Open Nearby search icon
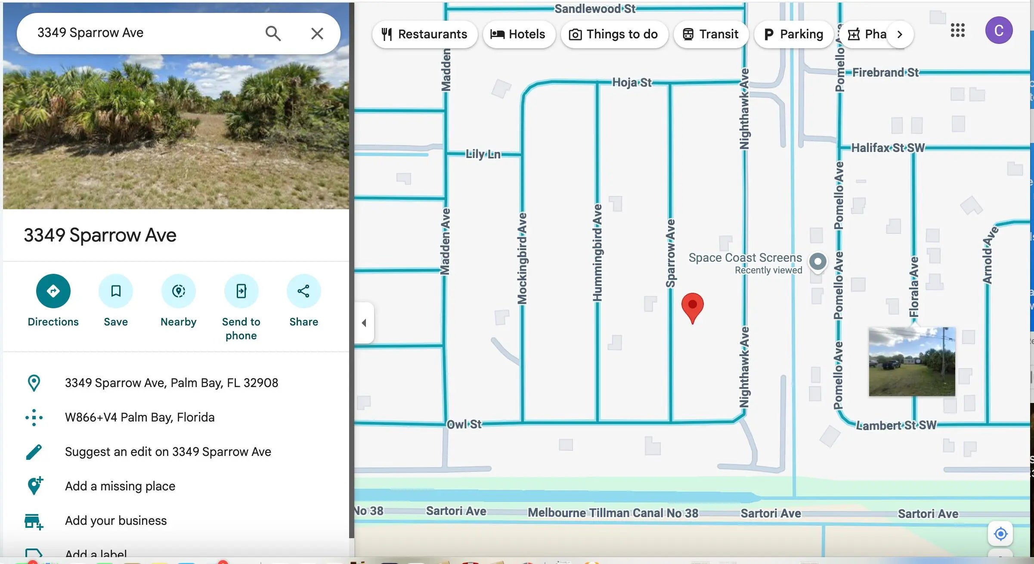This screenshot has width=1034, height=564. point(178,291)
